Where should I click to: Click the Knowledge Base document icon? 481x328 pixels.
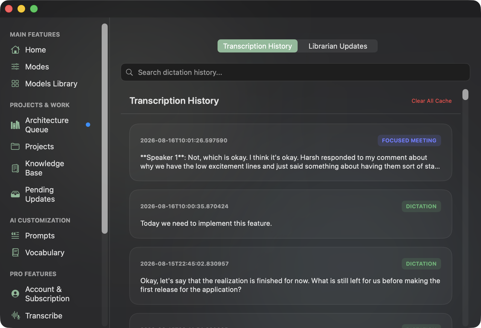(15, 168)
